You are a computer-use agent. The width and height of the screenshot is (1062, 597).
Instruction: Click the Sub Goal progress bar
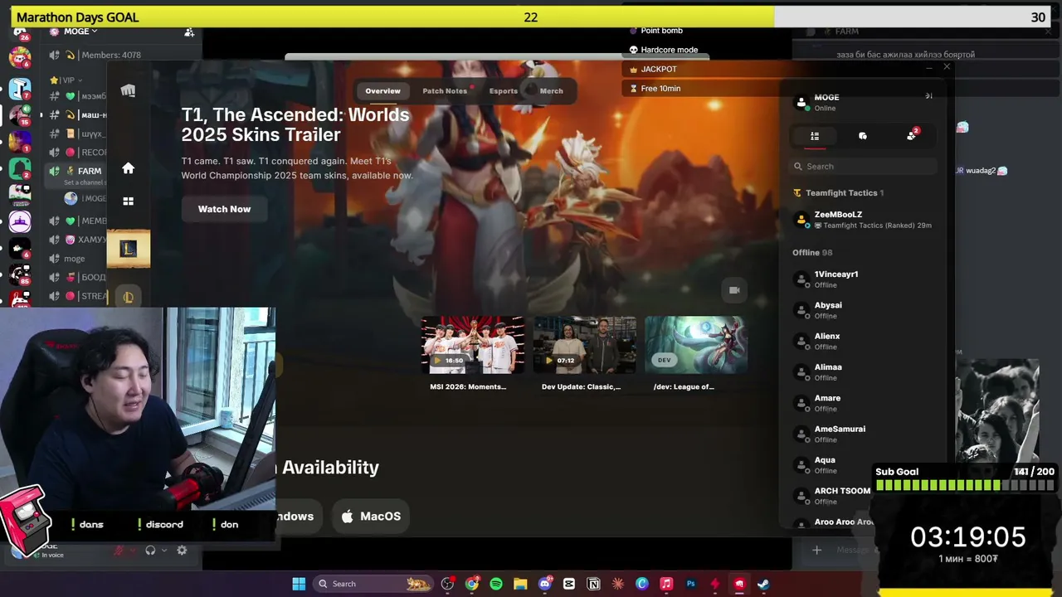coord(965,485)
